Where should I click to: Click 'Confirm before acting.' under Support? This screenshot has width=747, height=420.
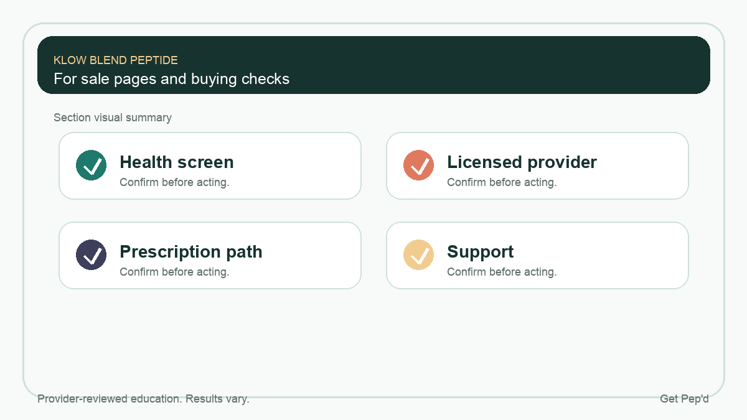tap(502, 272)
